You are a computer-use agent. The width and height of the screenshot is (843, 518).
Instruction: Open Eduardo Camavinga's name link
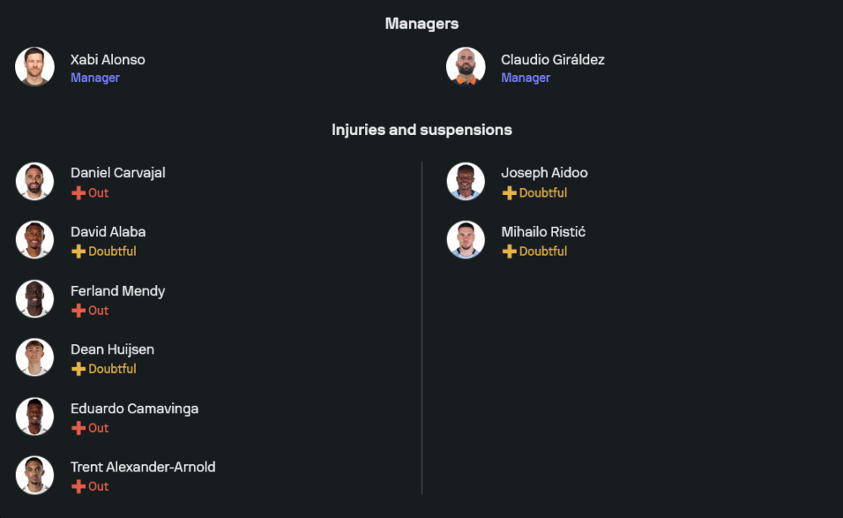point(134,408)
